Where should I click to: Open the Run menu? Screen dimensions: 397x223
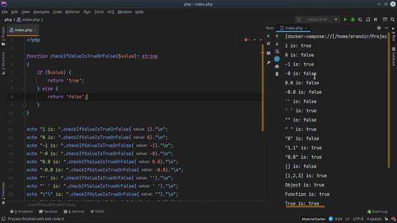point(87,12)
